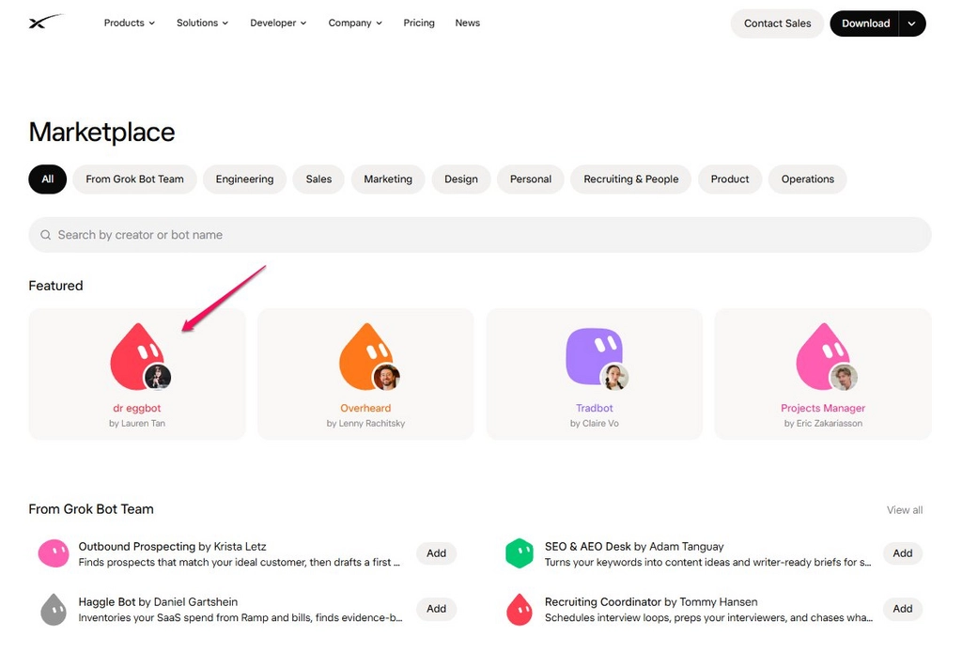The image size is (962, 653).
Task: Open the dr eggbot red droplet icon
Action: (136, 356)
